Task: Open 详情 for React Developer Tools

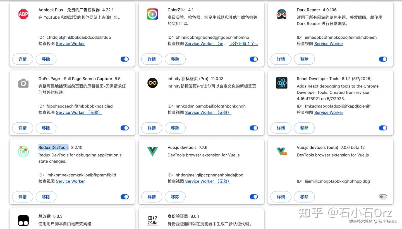Action: point(281,128)
